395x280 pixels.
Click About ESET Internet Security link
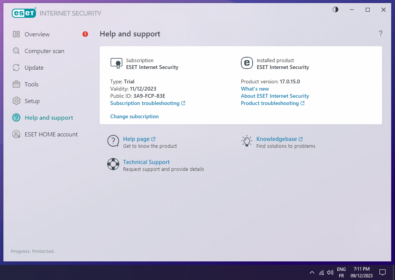tap(275, 96)
